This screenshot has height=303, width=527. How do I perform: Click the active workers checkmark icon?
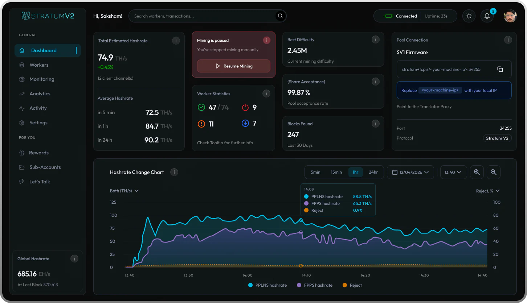tap(201, 107)
